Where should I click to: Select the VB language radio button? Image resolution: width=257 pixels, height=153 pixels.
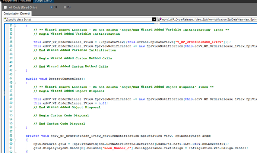pyautogui.click(x=65, y=7)
